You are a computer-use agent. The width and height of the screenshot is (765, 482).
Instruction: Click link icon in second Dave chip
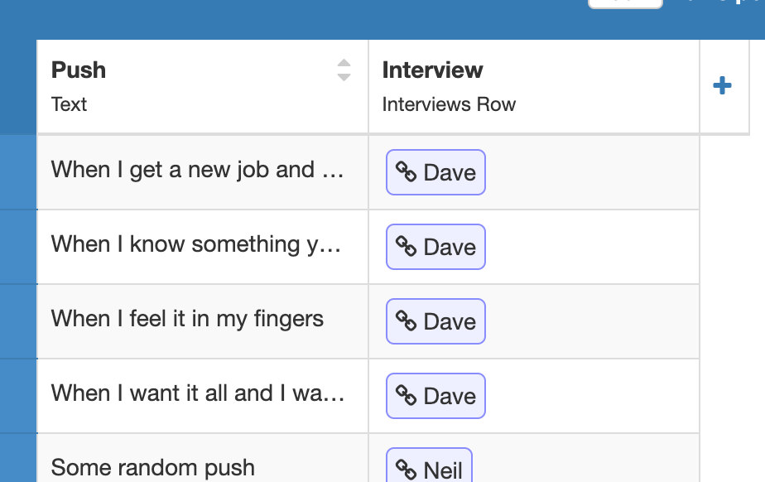(x=406, y=247)
